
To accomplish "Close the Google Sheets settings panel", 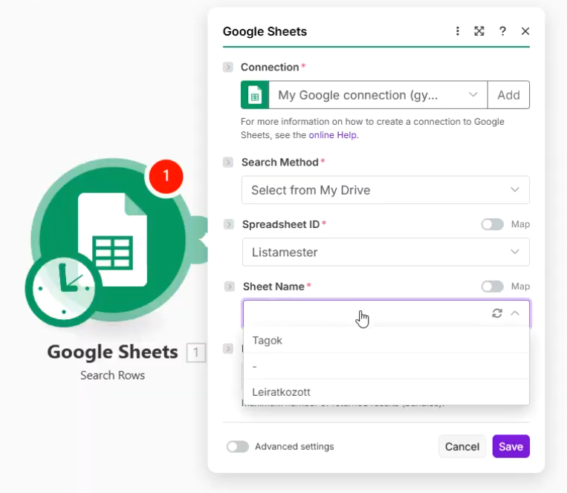I will pyautogui.click(x=525, y=31).
